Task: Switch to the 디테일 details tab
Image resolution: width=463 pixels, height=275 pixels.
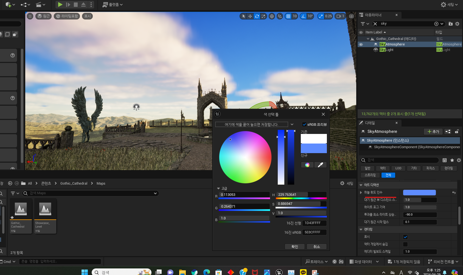Action: 370,123
